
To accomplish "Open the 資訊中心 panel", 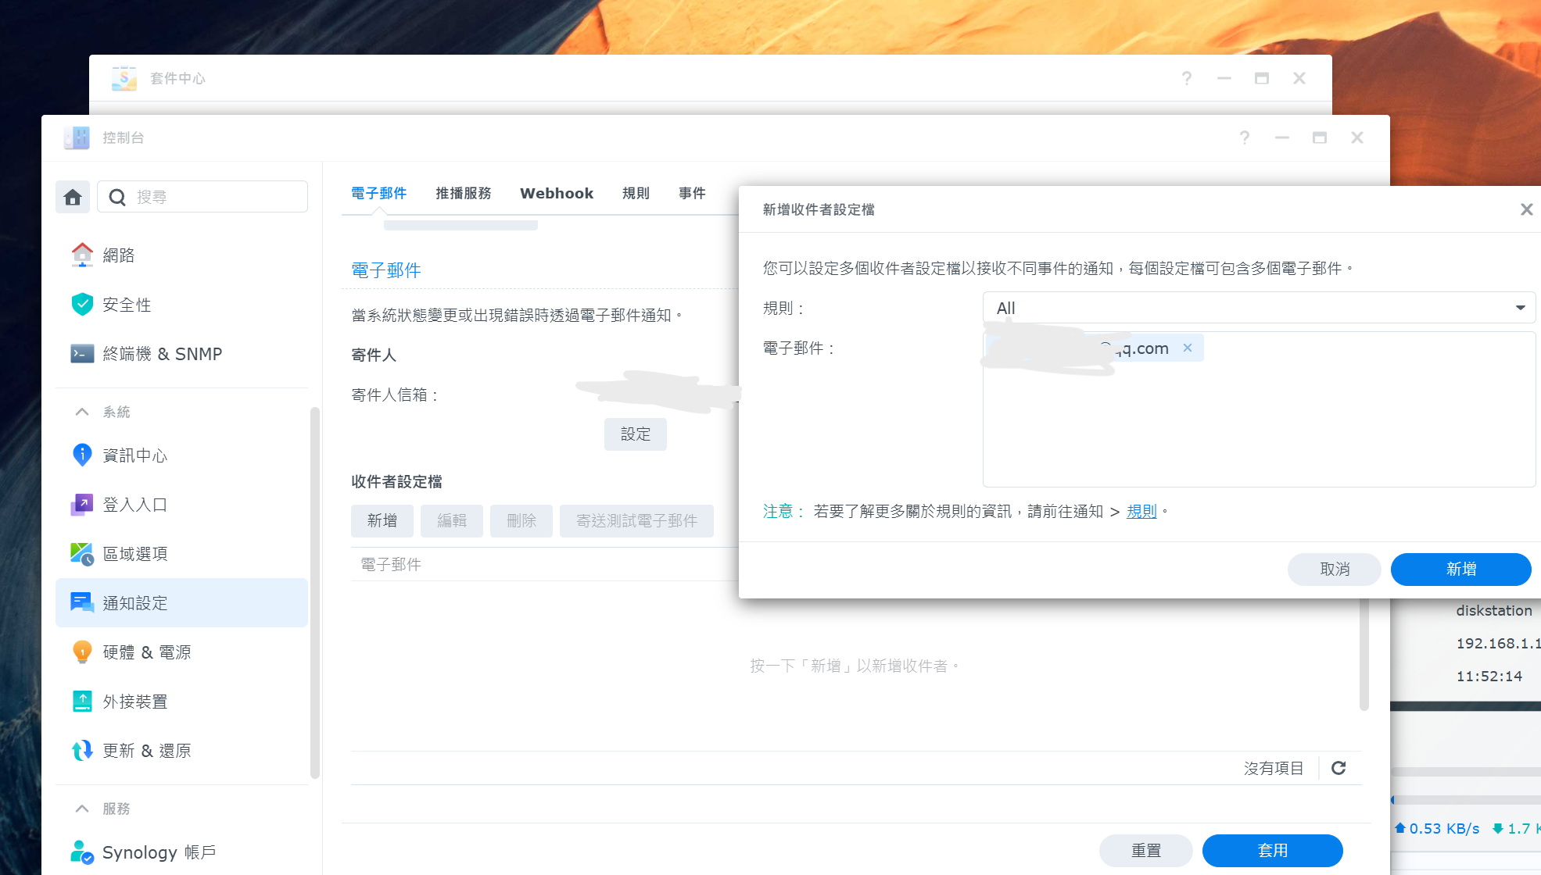I will click(x=134, y=455).
